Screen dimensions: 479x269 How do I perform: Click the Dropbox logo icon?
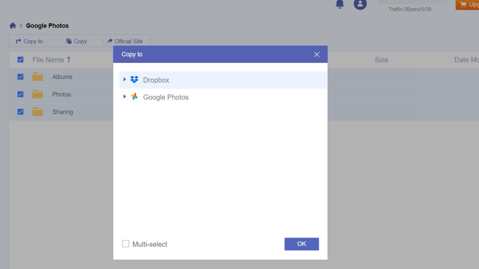point(134,80)
